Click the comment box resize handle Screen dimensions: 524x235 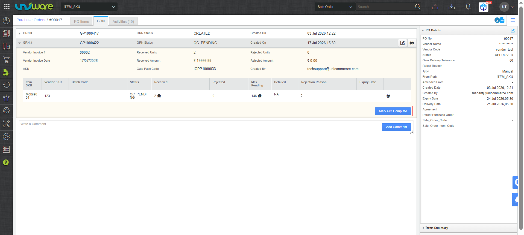[412, 132]
